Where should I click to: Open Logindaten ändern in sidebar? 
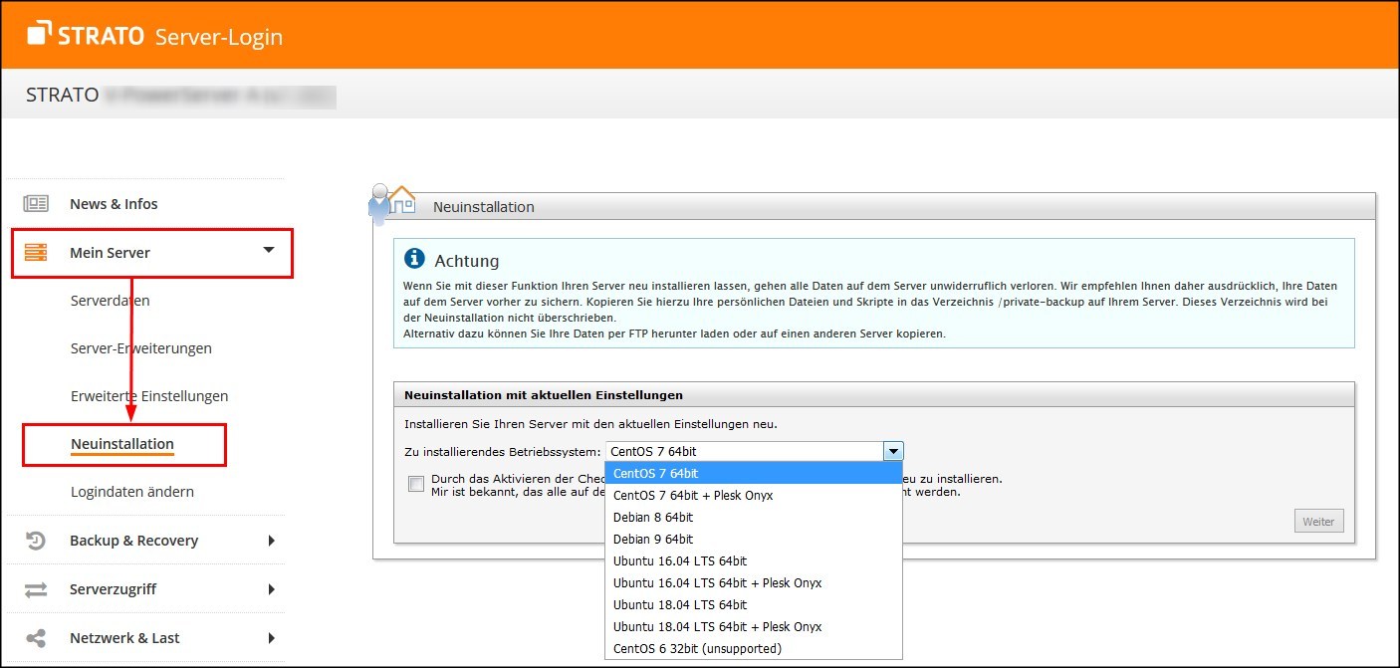coord(132,492)
